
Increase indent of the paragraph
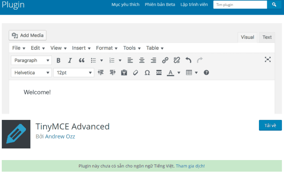click(x=112, y=72)
